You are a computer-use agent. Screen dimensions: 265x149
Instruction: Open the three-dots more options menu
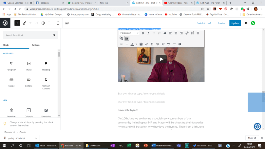coord(75,23)
